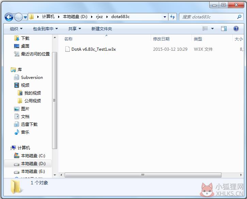
Task: Click the 图片 library icon
Action: (x=17, y=109)
